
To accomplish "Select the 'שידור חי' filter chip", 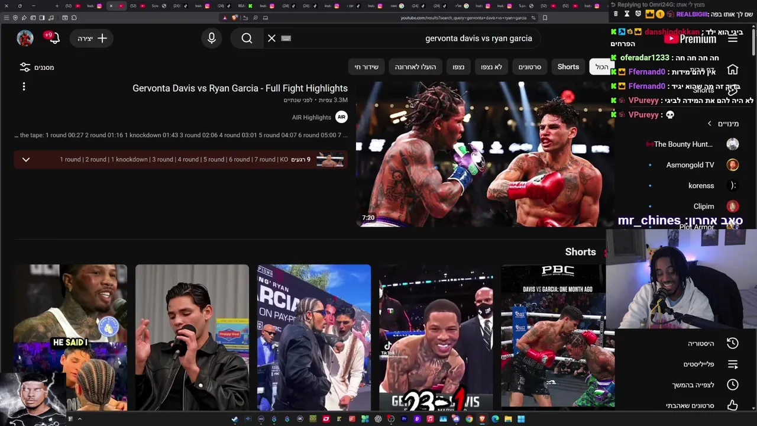I will coord(366,67).
